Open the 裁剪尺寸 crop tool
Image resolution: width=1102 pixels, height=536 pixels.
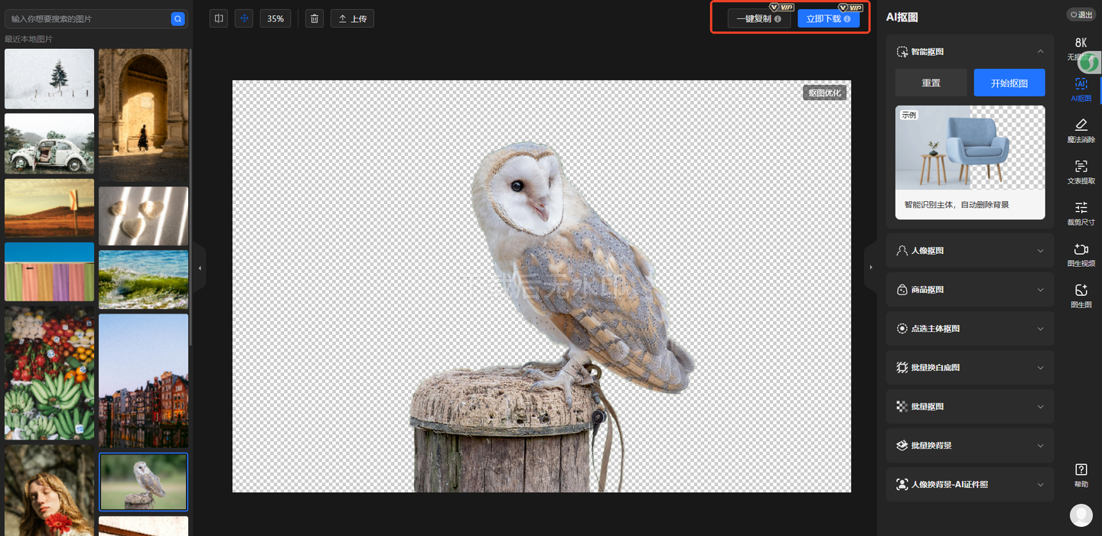point(1081,213)
